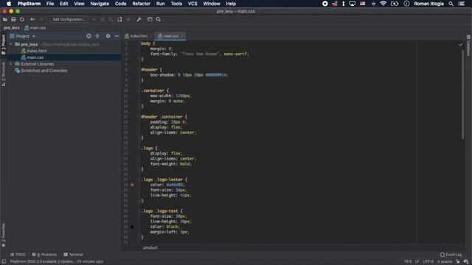This screenshot has width=472, height=265.
Task: Click the Listen for PHP Debug Connections icon
Action: 119,19
